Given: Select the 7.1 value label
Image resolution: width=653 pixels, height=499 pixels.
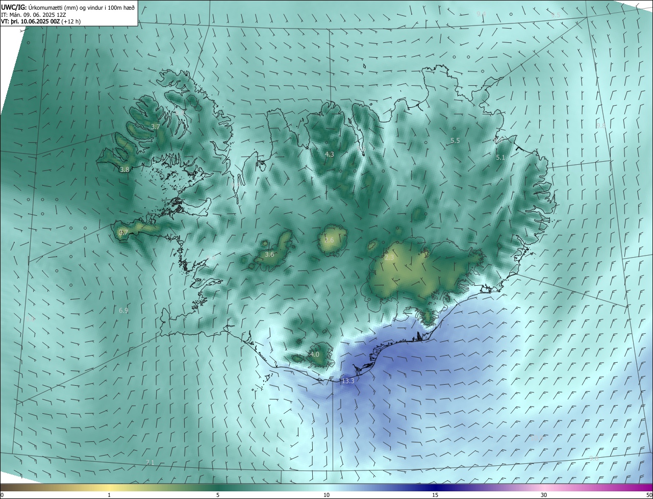Looking at the screenshot, I should tap(149, 462).
